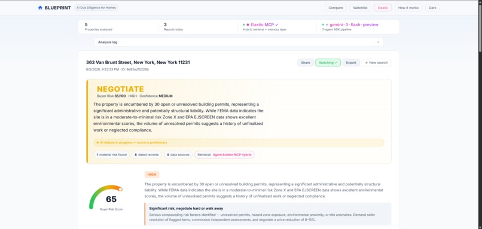Viewport: 482px width, 229px height.
Task: Click the AI Due Diligence for Homes badge
Action: [x=96, y=8]
